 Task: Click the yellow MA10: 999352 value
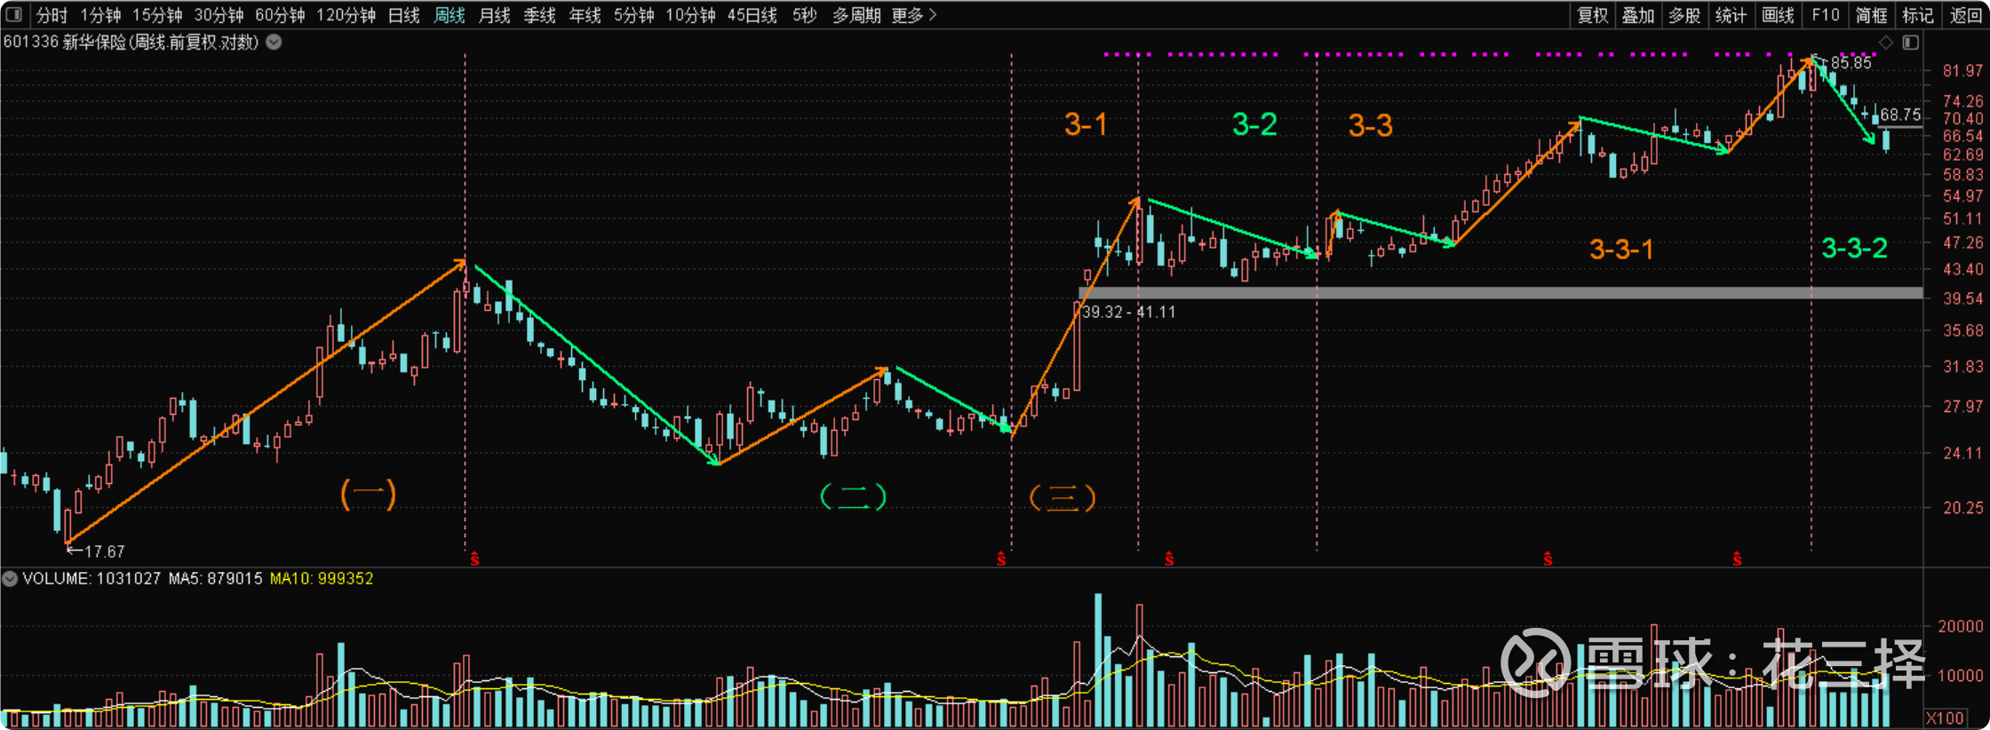[x=322, y=578]
